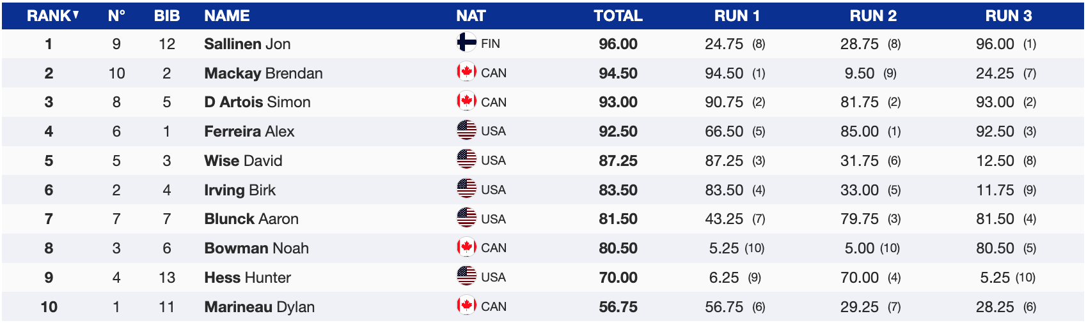
Task: Sort by the BIB column header
Action: click(167, 16)
